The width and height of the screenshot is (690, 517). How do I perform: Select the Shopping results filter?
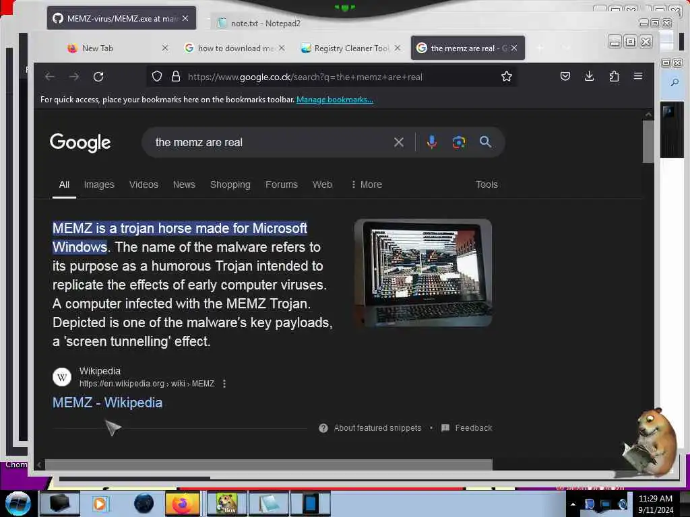point(230,184)
